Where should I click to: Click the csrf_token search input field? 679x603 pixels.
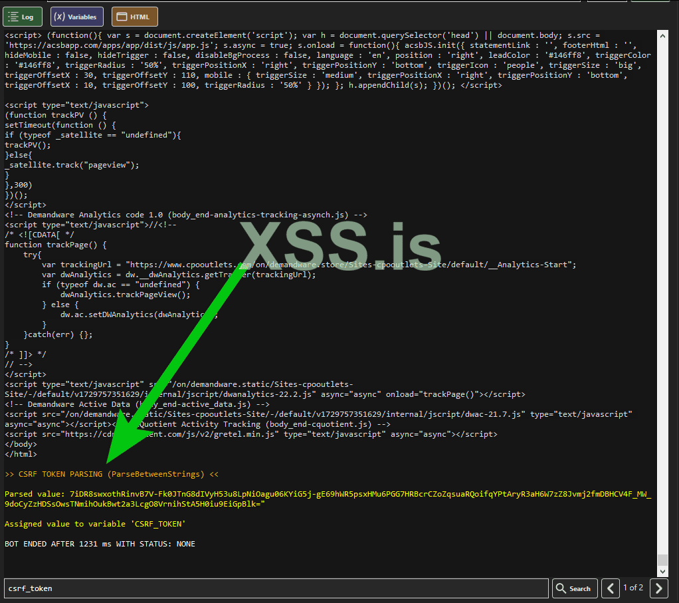pyautogui.click(x=276, y=588)
